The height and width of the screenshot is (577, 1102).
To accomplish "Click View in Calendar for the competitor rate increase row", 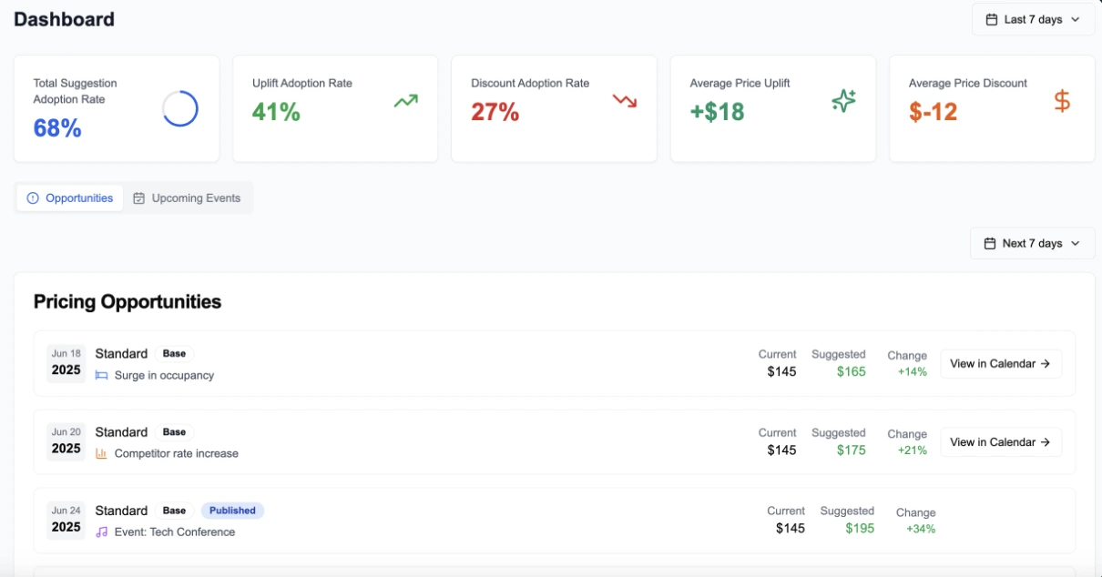I will [1000, 441].
